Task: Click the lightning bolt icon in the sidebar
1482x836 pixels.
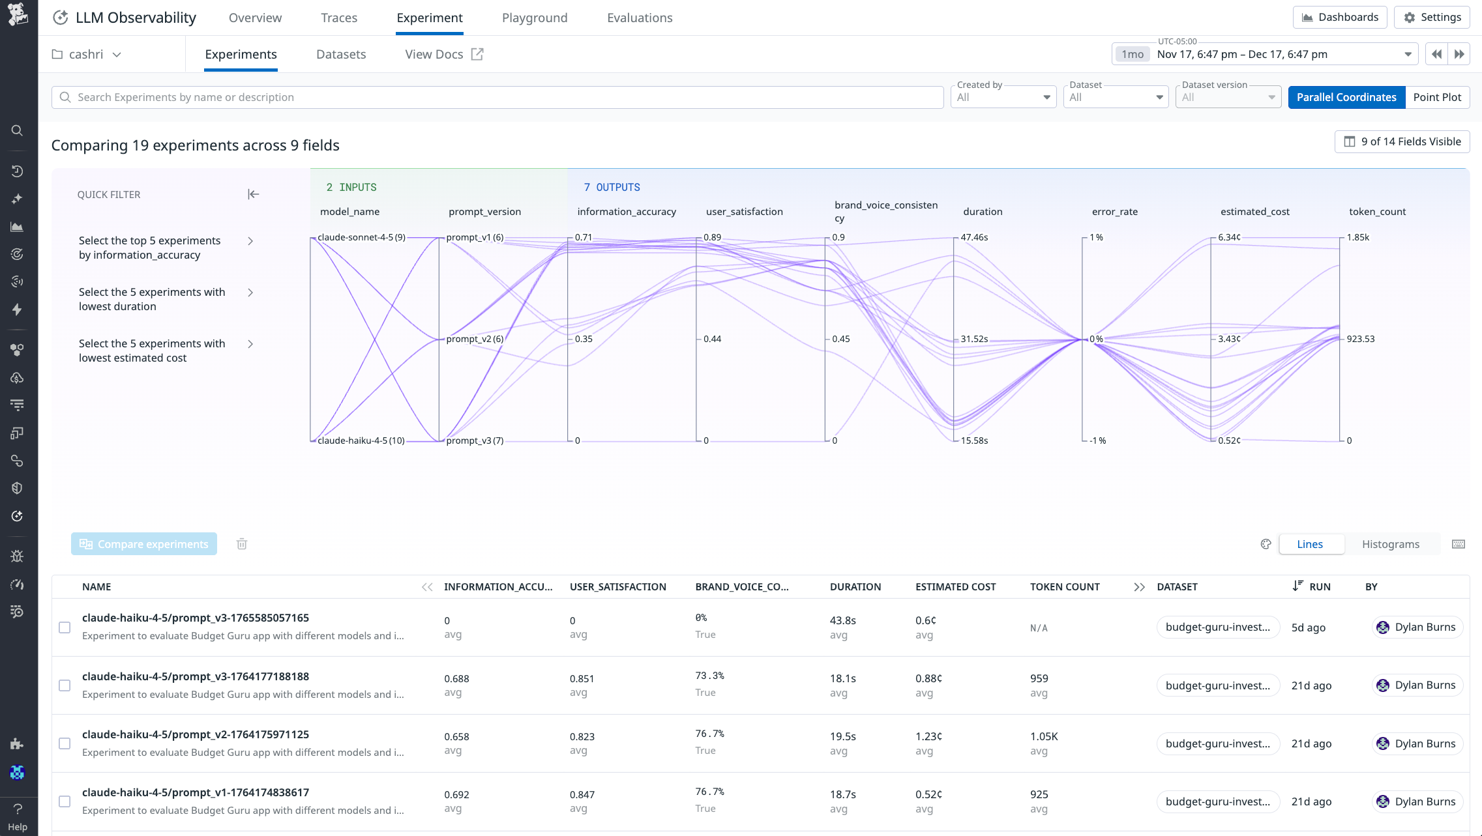Action: (x=17, y=310)
